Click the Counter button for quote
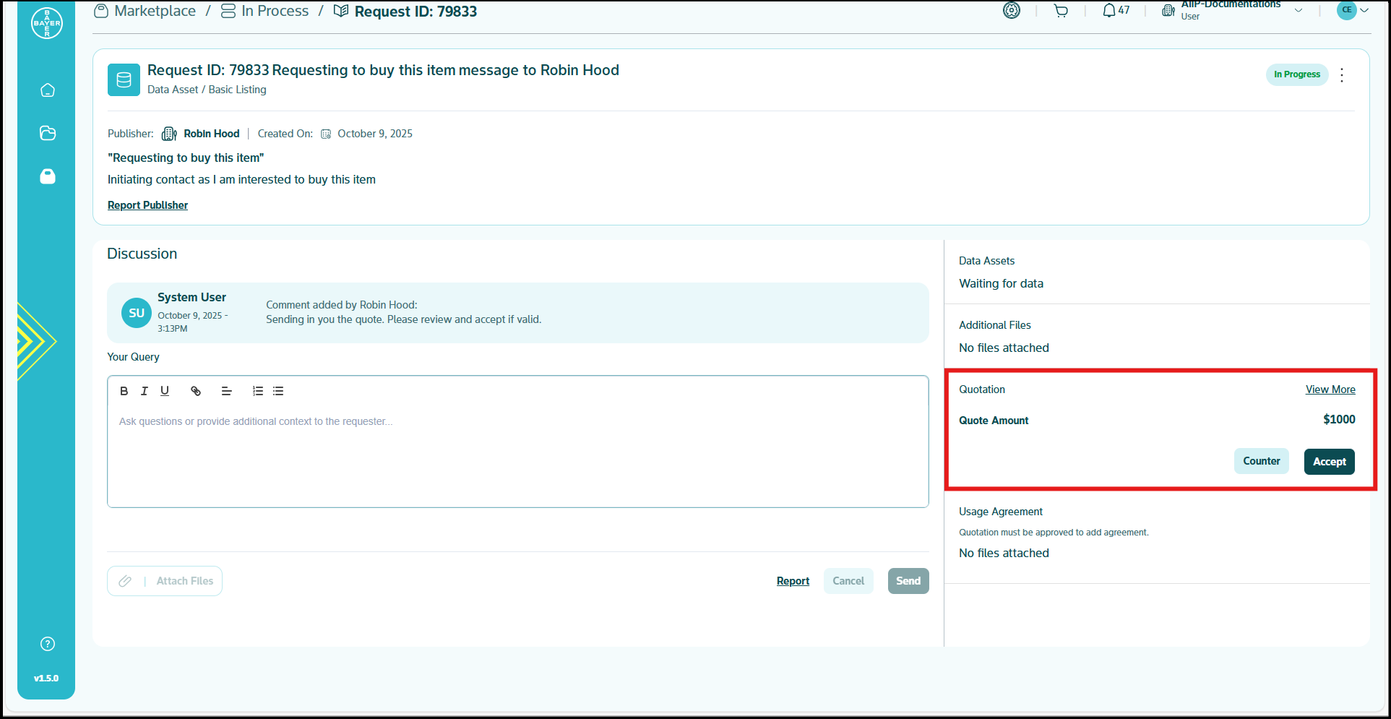1391x719 pixels. [1261, 461]
